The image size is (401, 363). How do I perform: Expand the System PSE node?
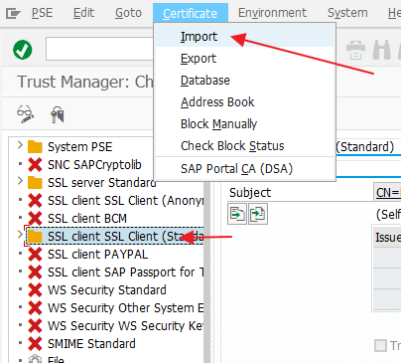tap(20, 145)
